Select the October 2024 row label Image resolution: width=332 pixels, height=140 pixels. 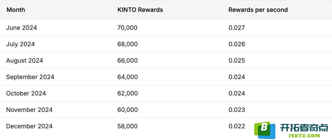(26, 93)
